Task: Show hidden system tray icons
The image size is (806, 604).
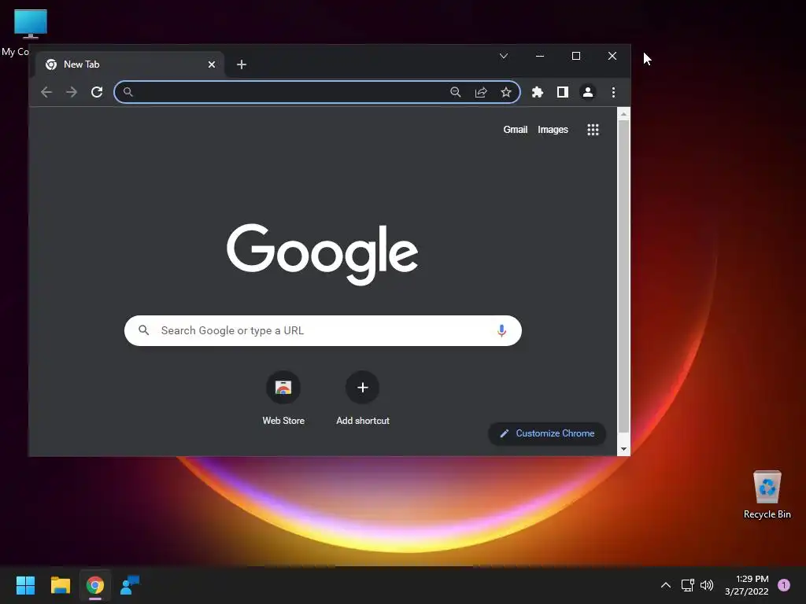Action: coord(666,585)
